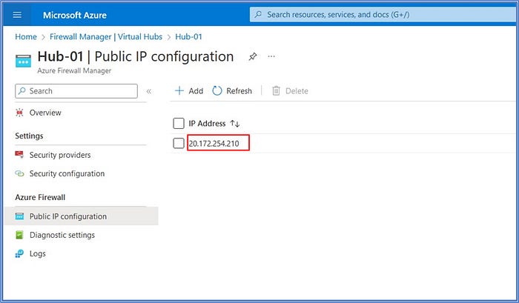
Task: Open the more options ellipsis beside the title
Action: tap(271, 56)
